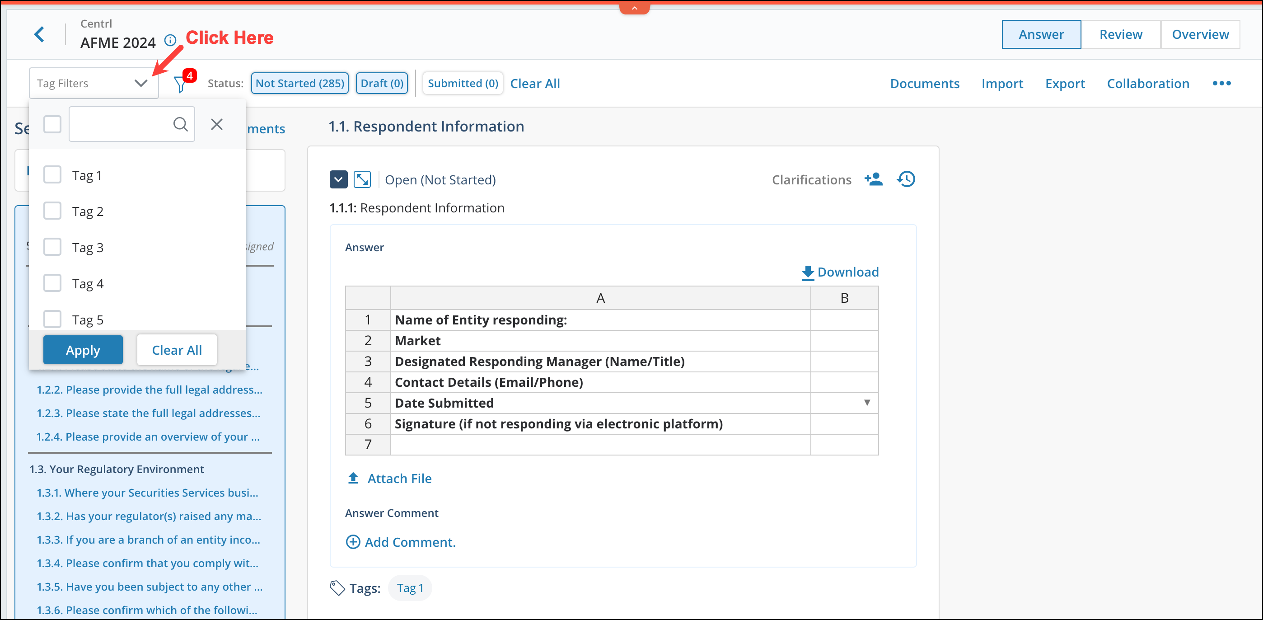Open the question history clock icon
The width and height of the screenshot is (1263, 620).
point(906,179)
